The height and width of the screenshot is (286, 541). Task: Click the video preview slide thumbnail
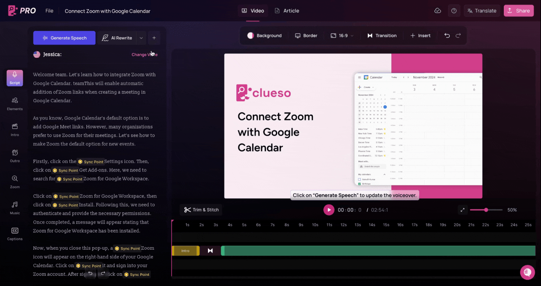(x=353, y=126)
